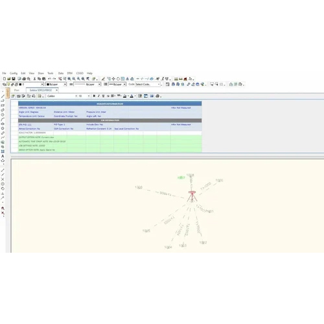Image resolution: width=324 pixels, height=324 pixels.
Task: Toggle Italic formatting
Action: [x=98, y=96]
